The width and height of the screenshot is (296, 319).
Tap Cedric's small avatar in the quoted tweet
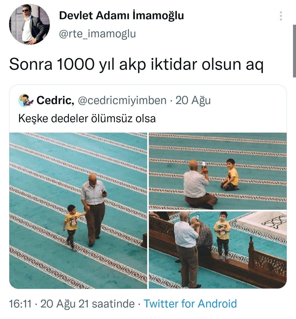click(x=26, y=100)
